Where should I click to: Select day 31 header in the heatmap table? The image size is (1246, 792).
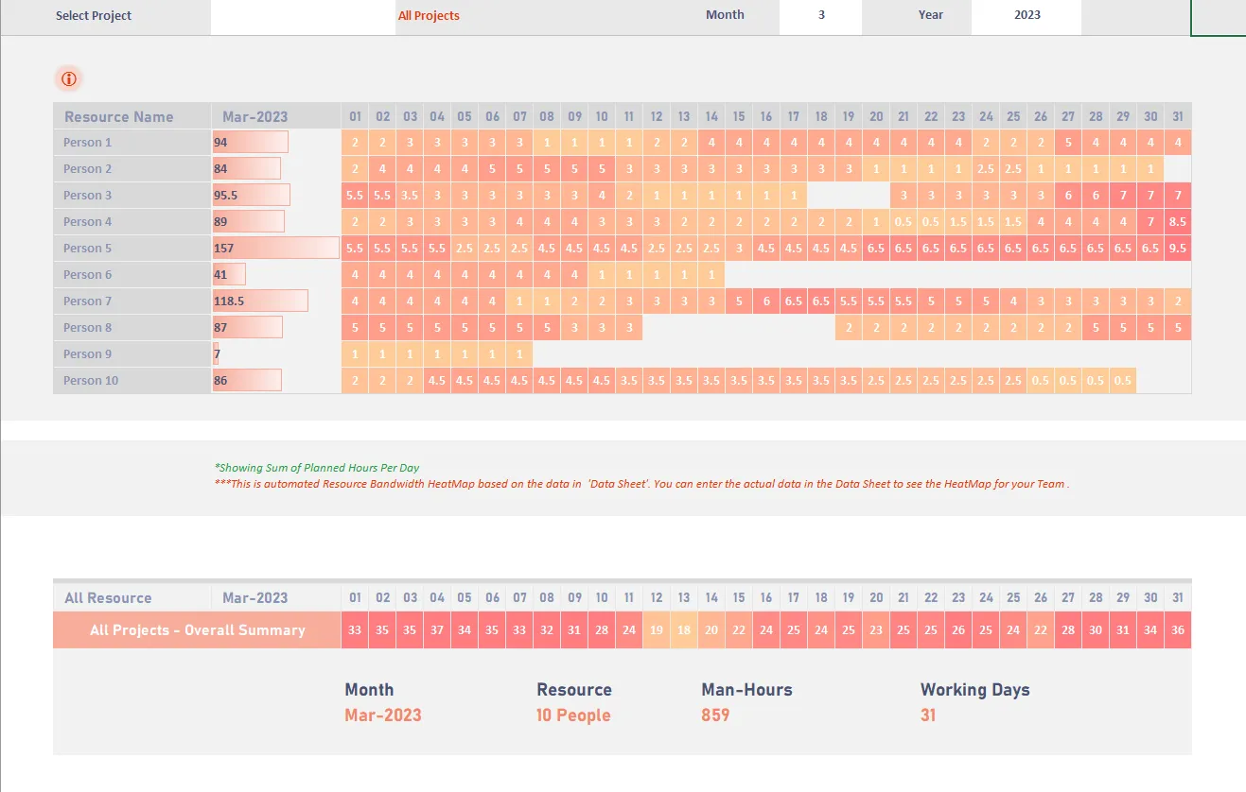1178,117
